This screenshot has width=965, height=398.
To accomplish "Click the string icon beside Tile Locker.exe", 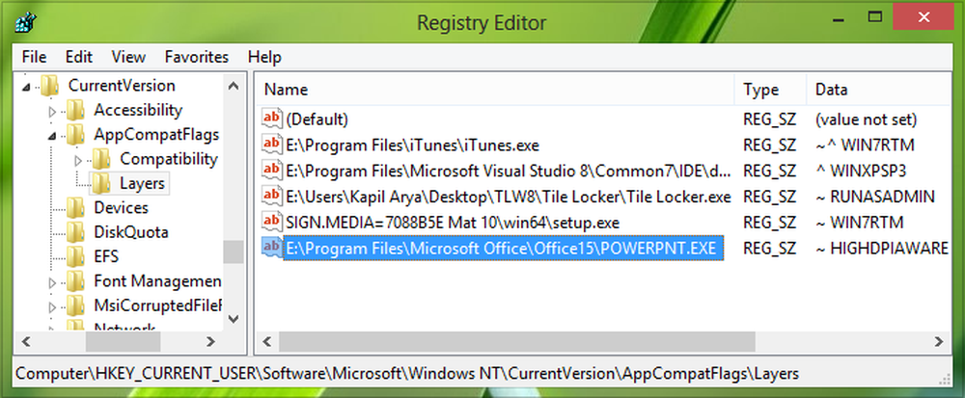I will point(271,197).
